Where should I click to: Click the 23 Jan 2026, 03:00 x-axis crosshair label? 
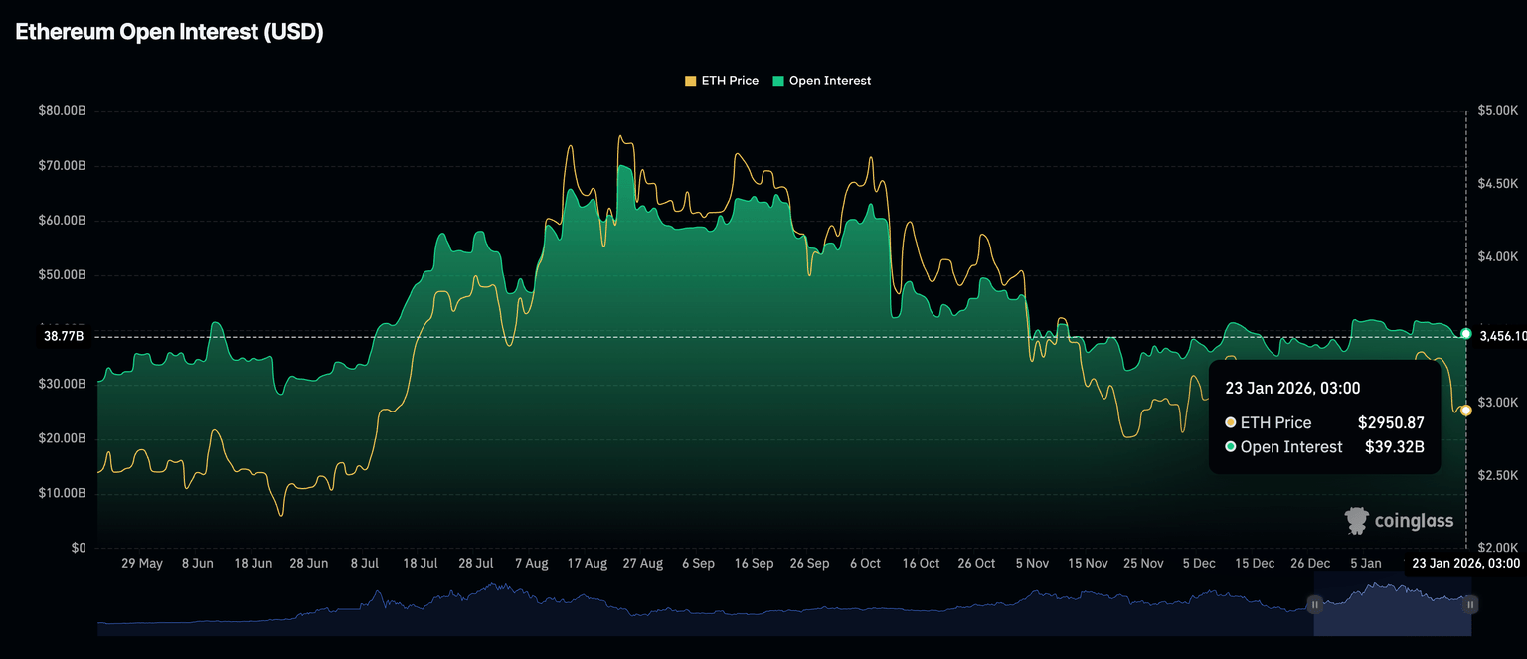tap(1465, 564)
